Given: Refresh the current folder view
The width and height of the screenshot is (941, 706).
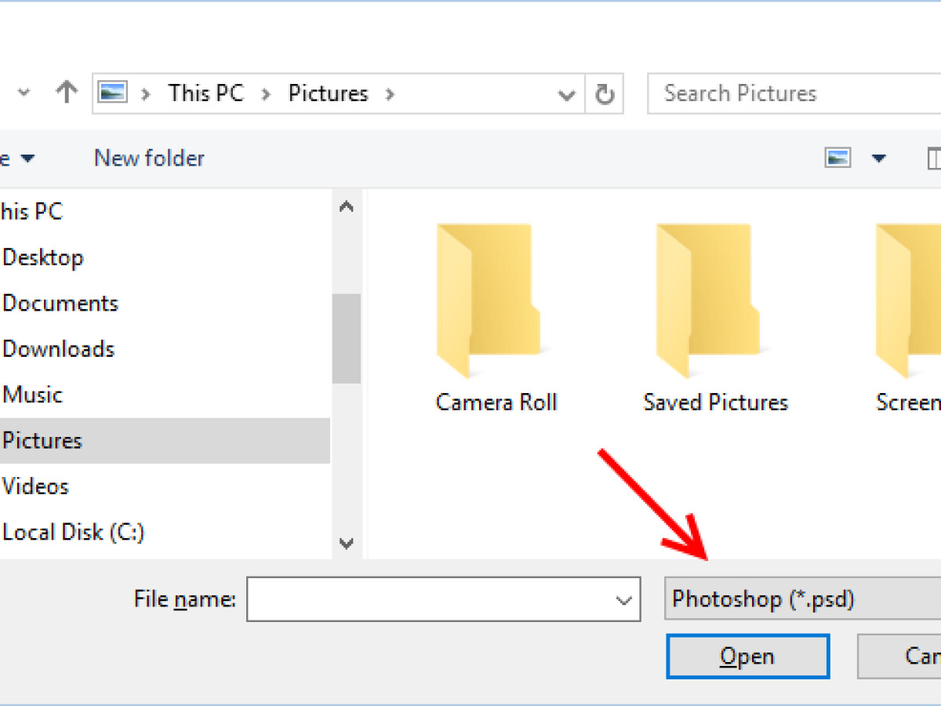Looking at the screenshot, I should [x=605, y=93].
